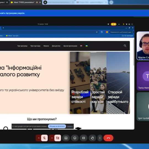The image size is (149, 149).
Task: Open 'Новини' menu item
Action: point(46,46)
